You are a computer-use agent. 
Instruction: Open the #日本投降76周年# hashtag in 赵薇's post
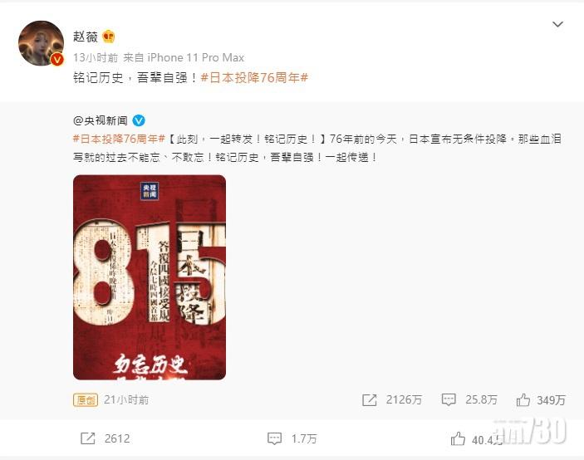pyautogui.click(x=254, y=77)
